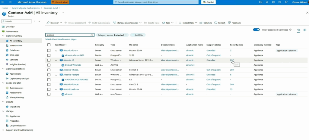Check the Airsonic-MySQL row checkbox
The height and width of the screenshot is (140, 309).
49,70
